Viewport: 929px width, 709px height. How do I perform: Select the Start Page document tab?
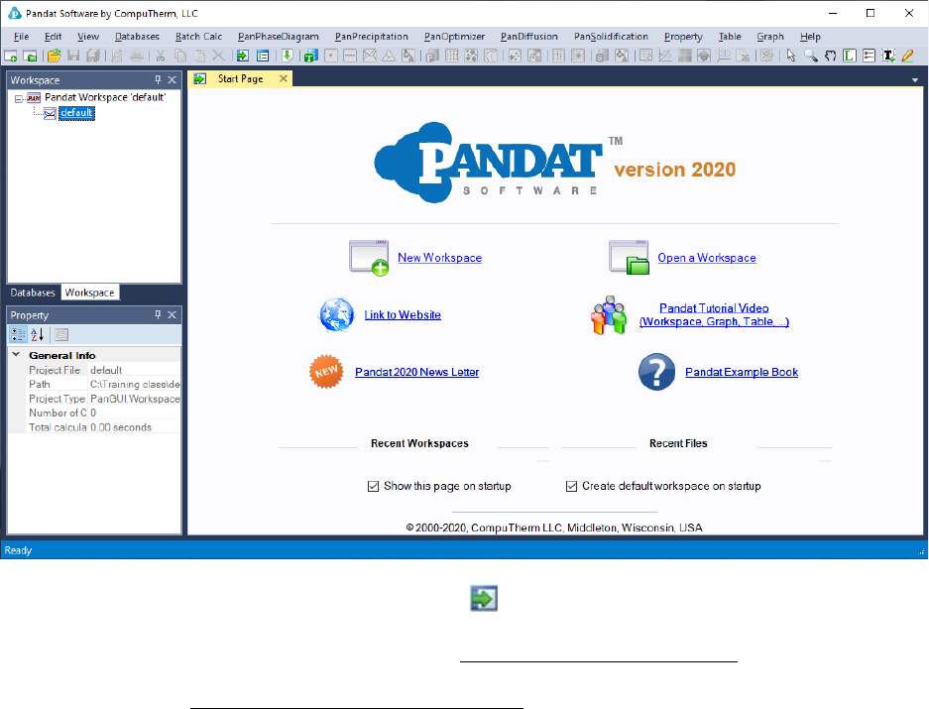[240, 79]
